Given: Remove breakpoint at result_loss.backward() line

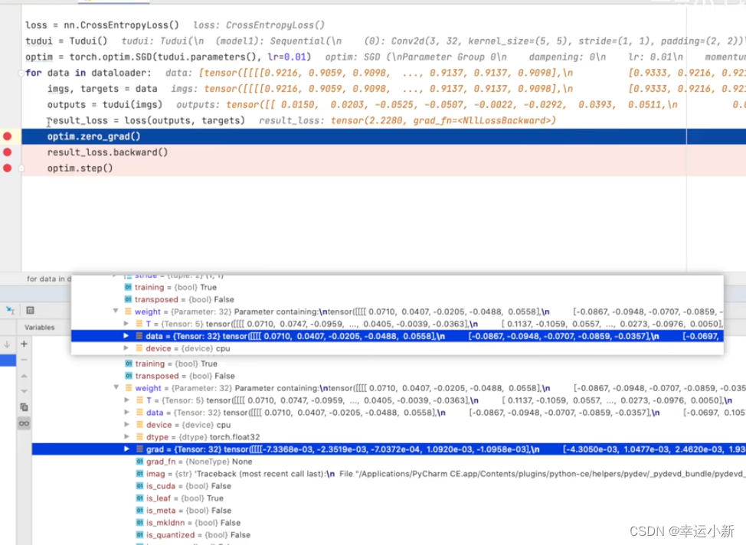Looking at the screenshot, I should point(8,152).
